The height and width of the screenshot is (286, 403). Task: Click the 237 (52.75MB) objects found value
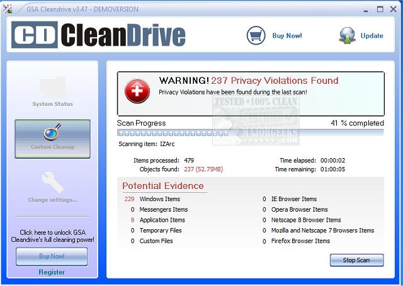(x=203, y=169)
